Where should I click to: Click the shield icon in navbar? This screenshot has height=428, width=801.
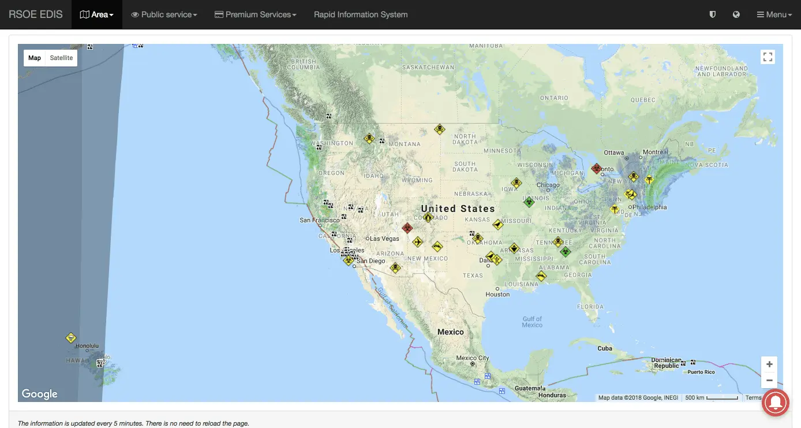click(x=713, y=14)
